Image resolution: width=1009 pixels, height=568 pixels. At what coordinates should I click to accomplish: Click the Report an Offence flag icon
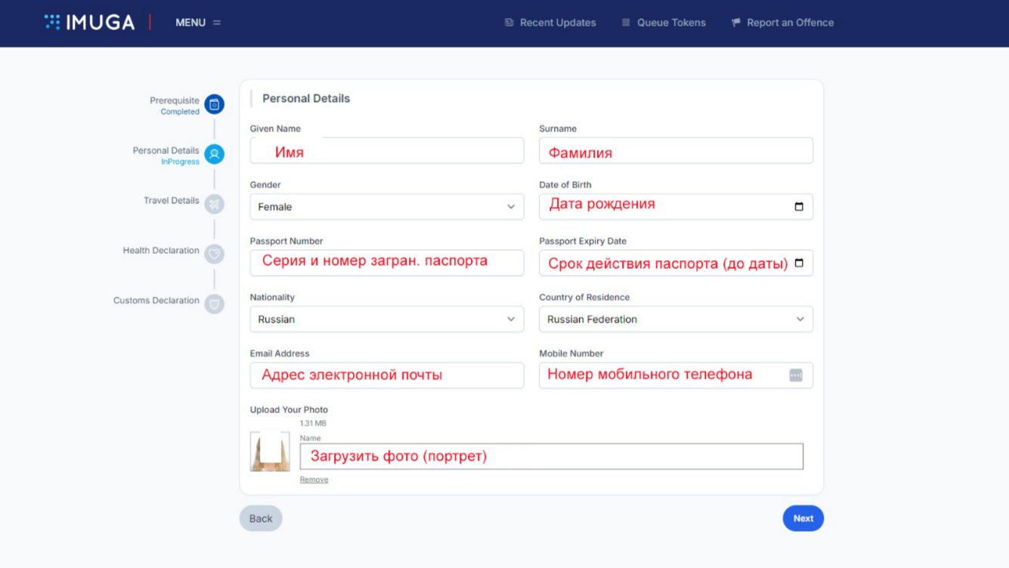click(x=736, y=23)
